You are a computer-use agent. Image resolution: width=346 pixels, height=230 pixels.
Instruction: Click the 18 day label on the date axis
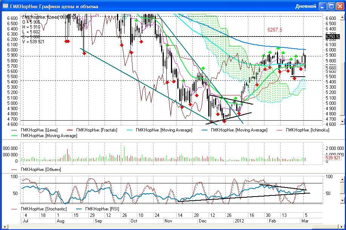click(x=43, y=215)
